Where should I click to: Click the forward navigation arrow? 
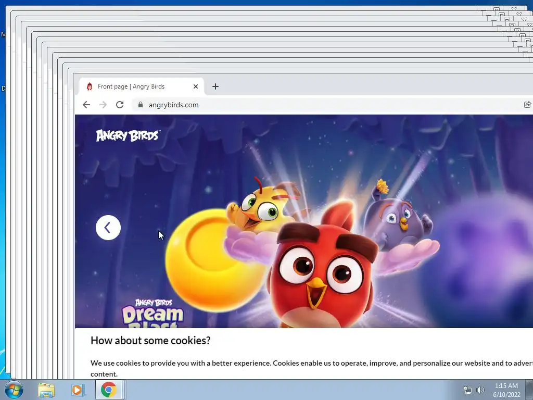pos(103,105)
